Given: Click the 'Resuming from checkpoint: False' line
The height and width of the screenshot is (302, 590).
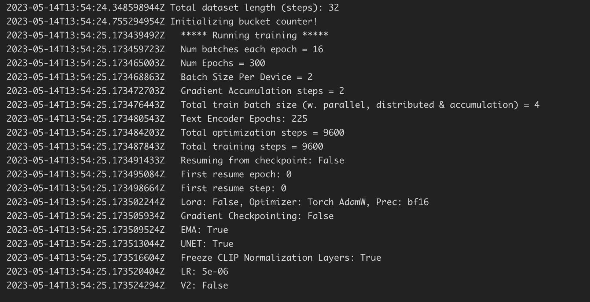Looking at the screenshot, I should click(262, 161).
